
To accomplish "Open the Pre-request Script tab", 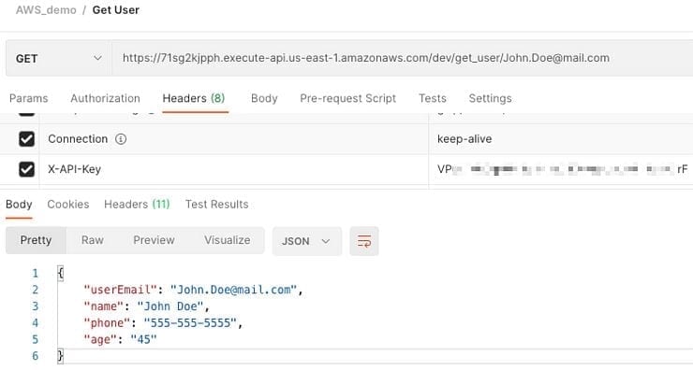I will coord(347,98).
